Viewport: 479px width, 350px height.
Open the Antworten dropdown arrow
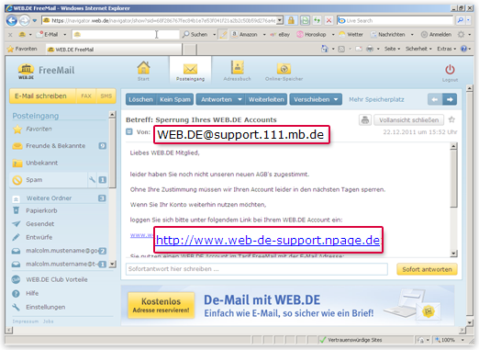coord(239,99)
